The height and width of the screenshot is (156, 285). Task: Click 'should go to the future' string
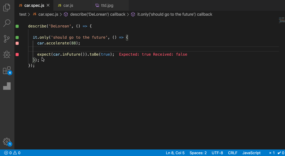79,38
